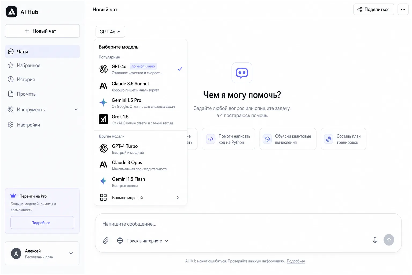Click the Настройки gear icon
Image resolution: width=412 pixels, height=275 pixels.
(x=11, y=125)
